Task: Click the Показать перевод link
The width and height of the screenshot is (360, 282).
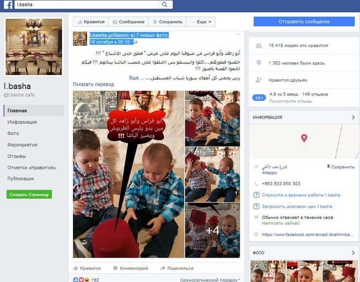Action: pos(93,84)
